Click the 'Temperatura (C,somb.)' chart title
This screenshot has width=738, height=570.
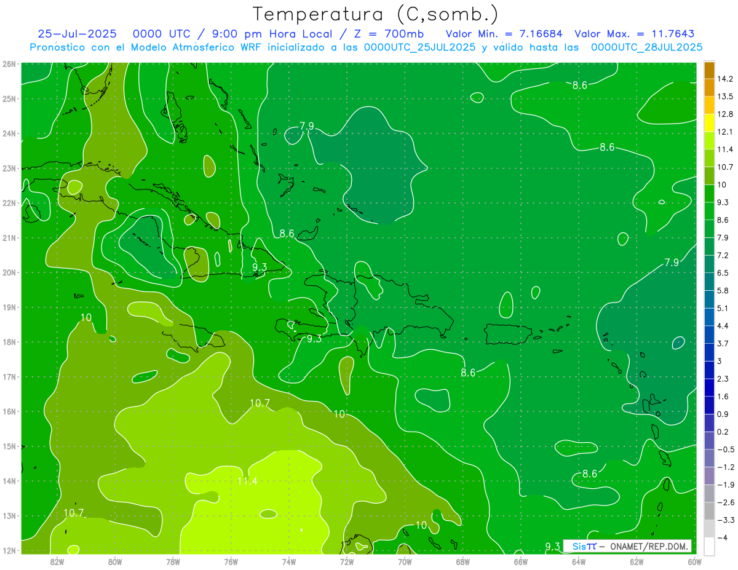(376, 14)
